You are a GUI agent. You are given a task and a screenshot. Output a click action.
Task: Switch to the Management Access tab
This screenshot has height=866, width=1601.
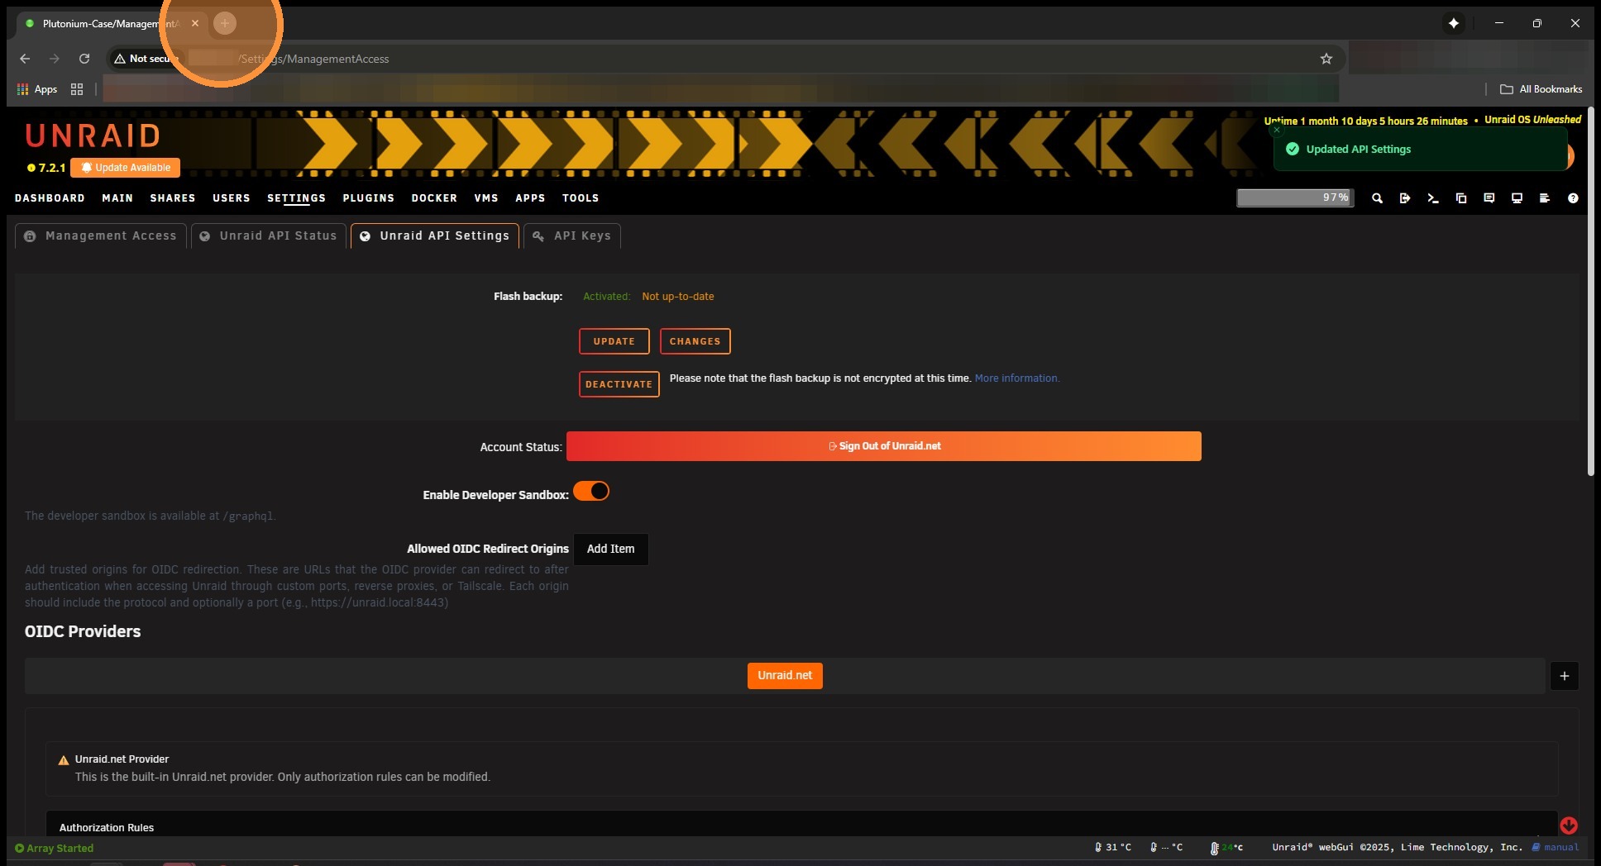101,236
